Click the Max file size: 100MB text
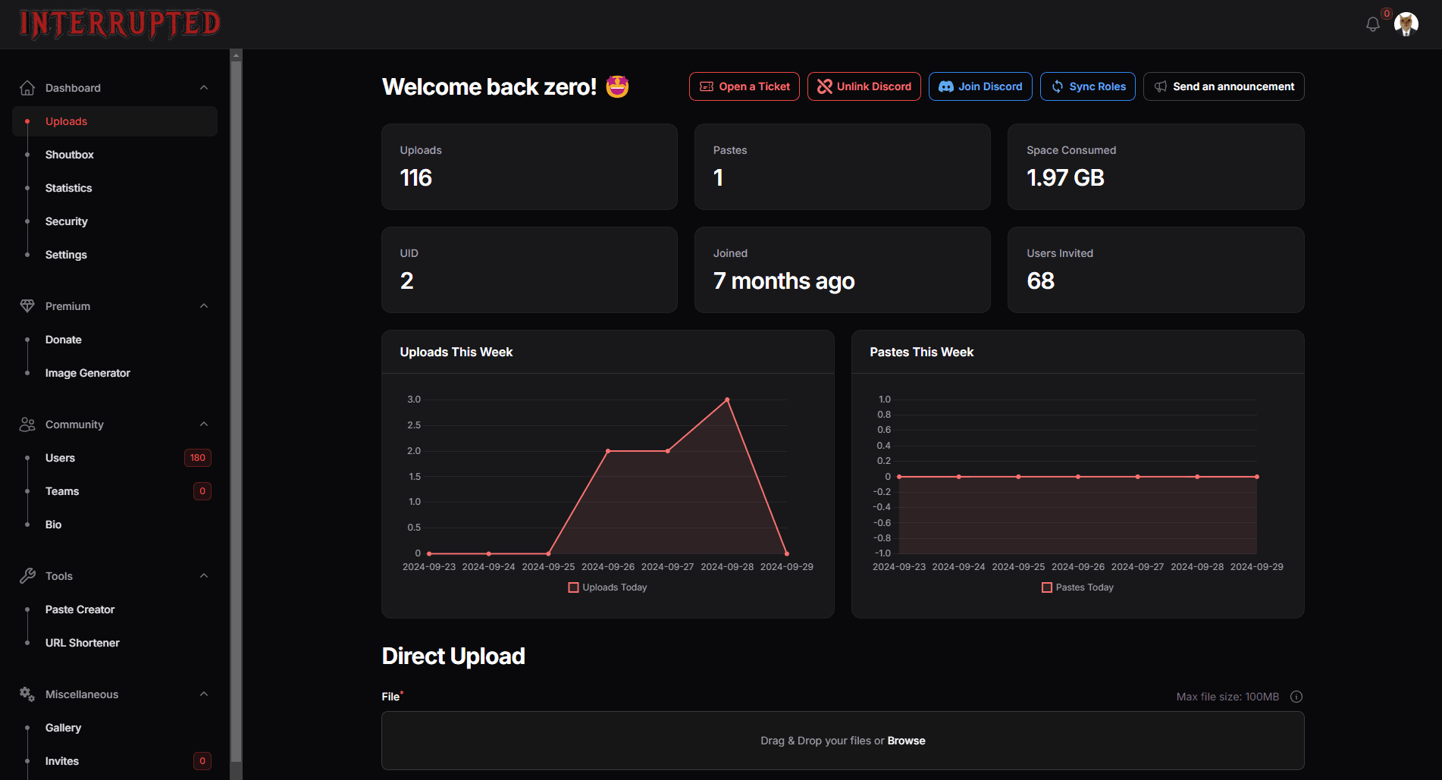The width and height of the screenshot is (1442, 780). pos(1227,697)
